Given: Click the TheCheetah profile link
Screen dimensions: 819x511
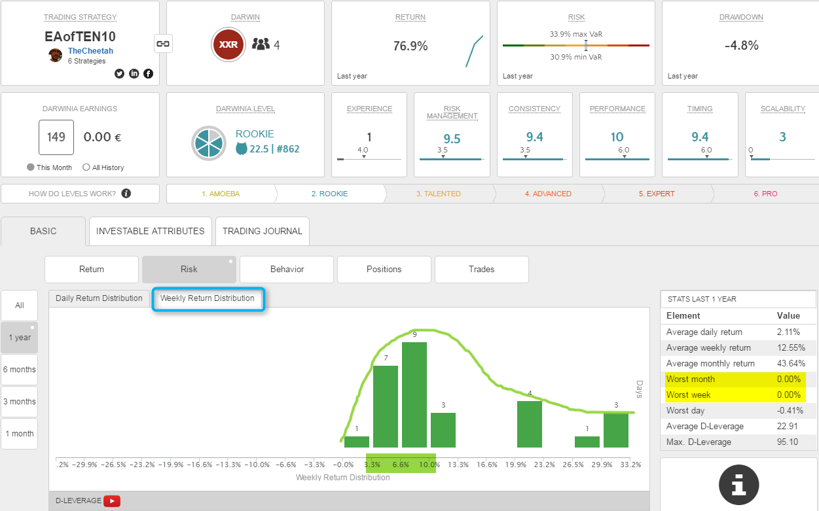Looking at the screenshot, I should coord(90,50).
